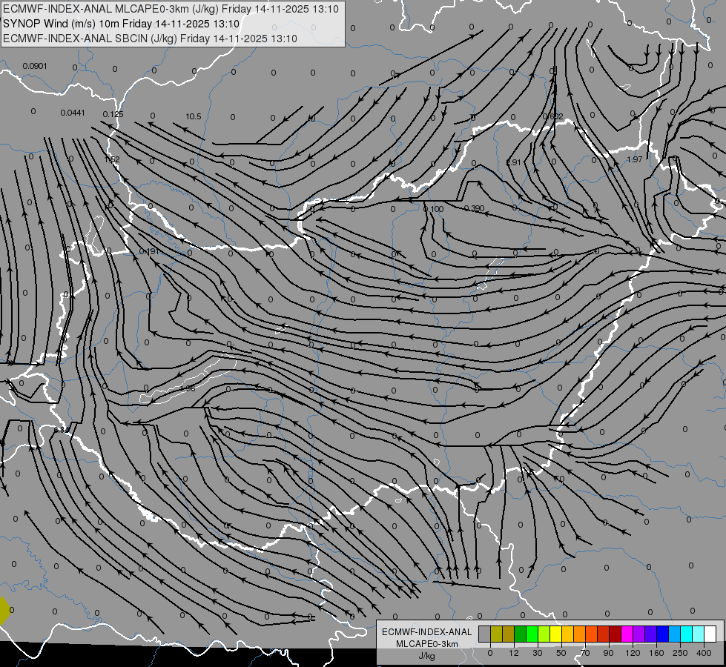Select the dark green legend swatch

coord(521,634)
